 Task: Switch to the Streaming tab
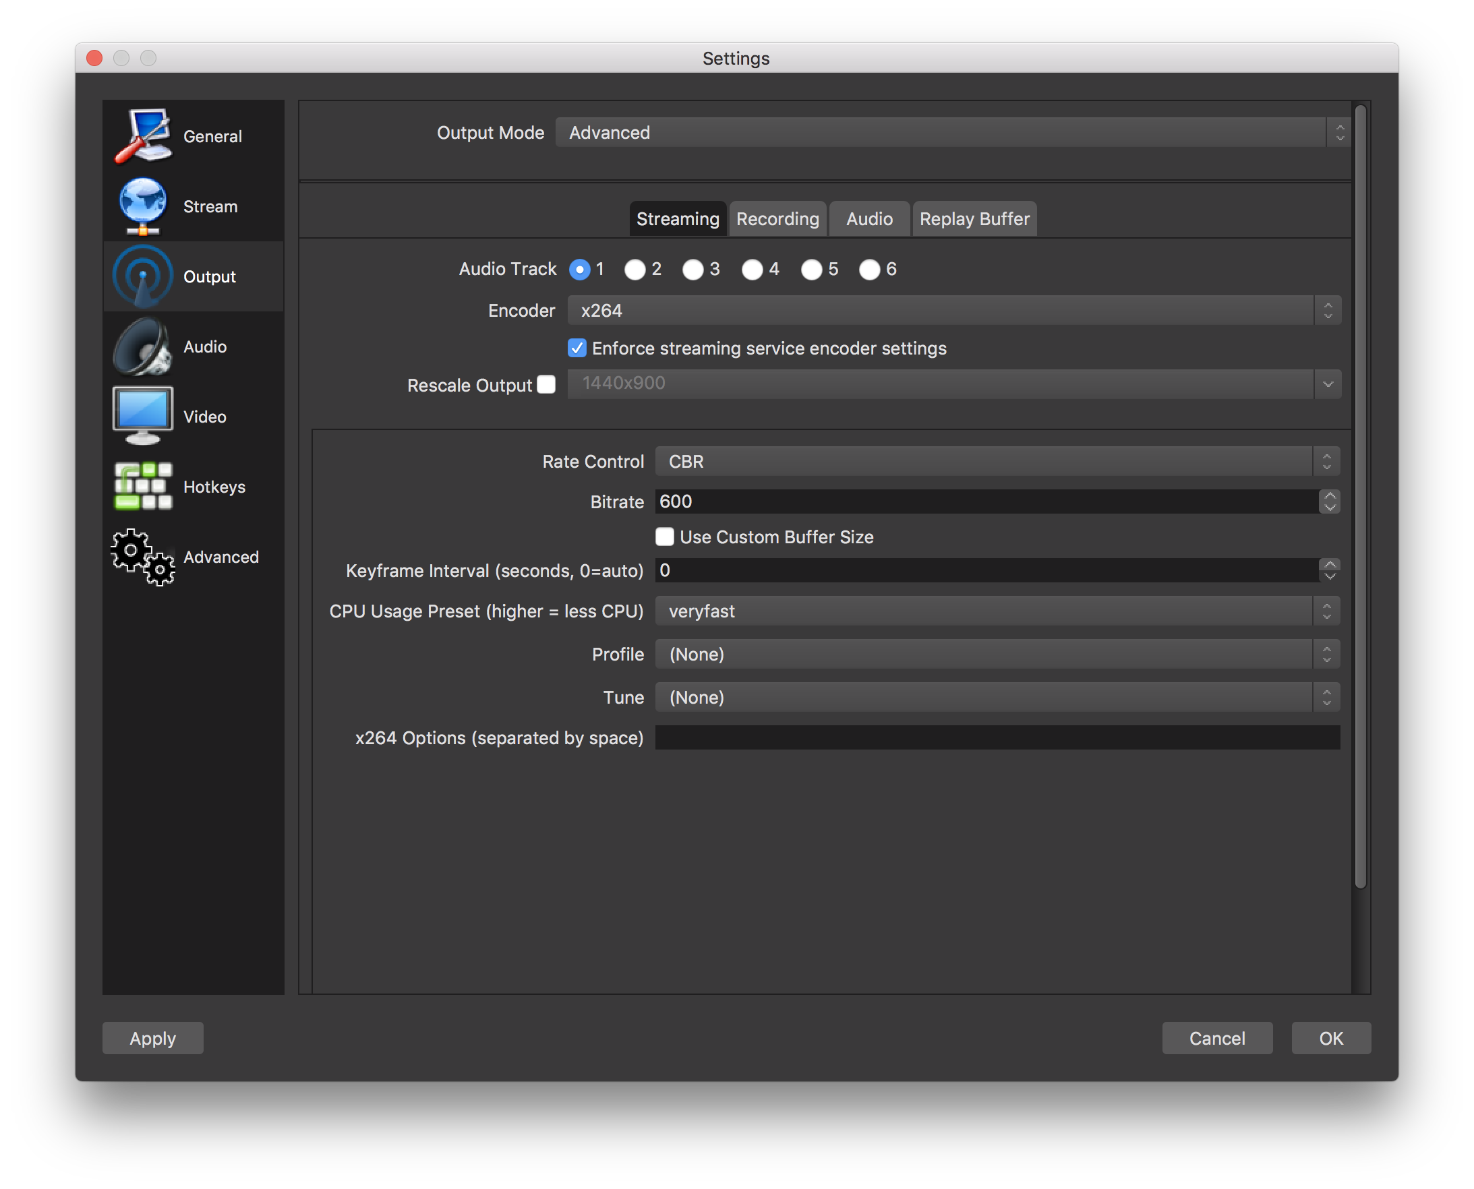tap(678, 218)
